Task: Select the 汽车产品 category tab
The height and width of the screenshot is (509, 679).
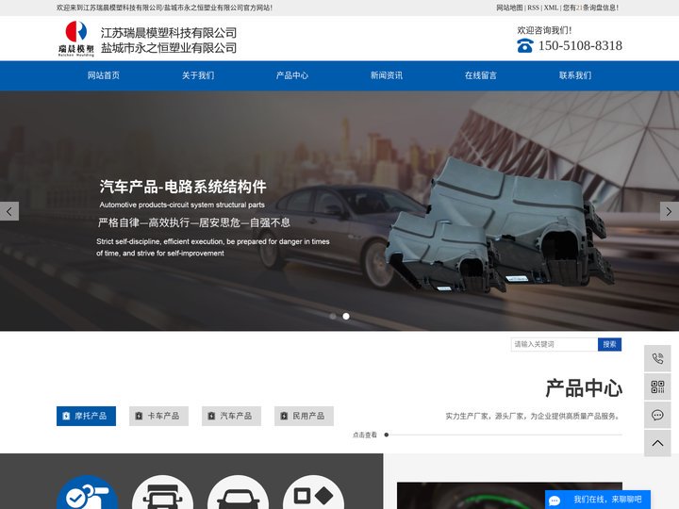Action: pos(231,416)
